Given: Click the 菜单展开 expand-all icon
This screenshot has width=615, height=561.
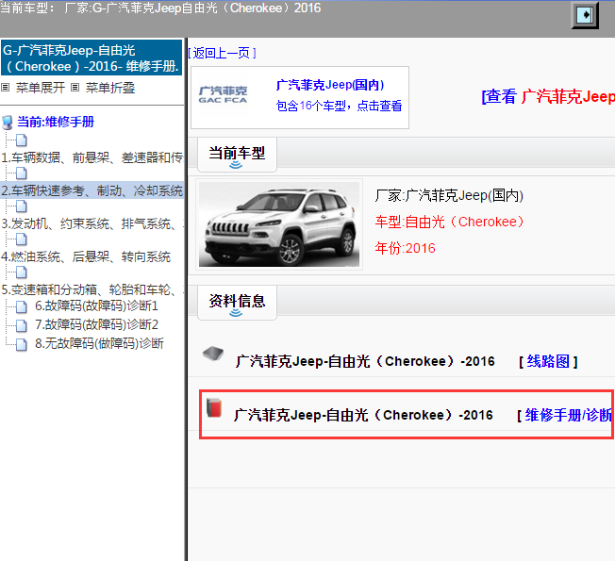Looking at the screenshot, I should 5,88.
